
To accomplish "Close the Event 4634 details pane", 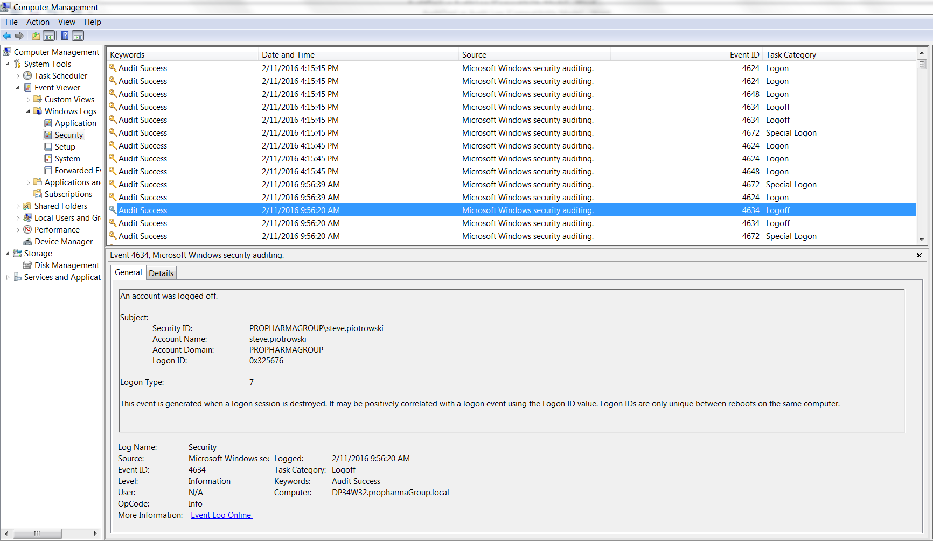I will pyautogui.click(x=919, y=255).
